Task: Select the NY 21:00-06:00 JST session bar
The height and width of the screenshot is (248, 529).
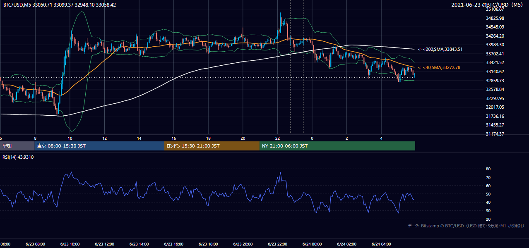Action: click(x=337, y=146)
